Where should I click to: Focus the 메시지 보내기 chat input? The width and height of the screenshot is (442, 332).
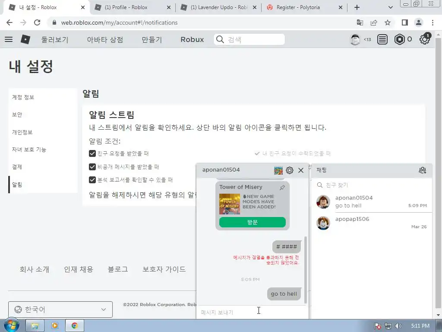(x=252, y=312)
